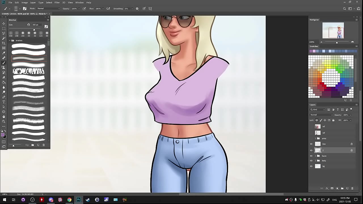Click the Zoom tool in toolbar
Screen dimensions: 363x204
4,122
